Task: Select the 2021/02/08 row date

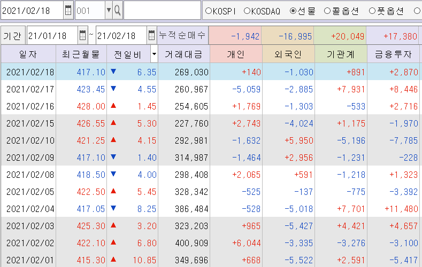Action: click(x=30, y=175)
